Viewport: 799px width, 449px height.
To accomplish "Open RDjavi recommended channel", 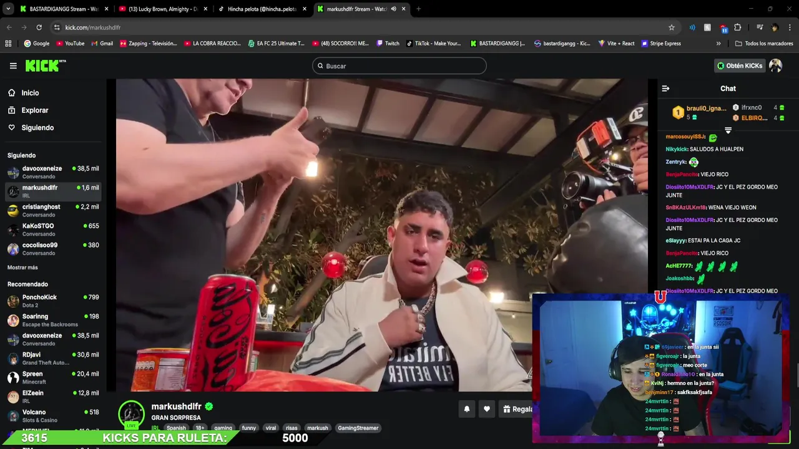I will coord(53,359).
